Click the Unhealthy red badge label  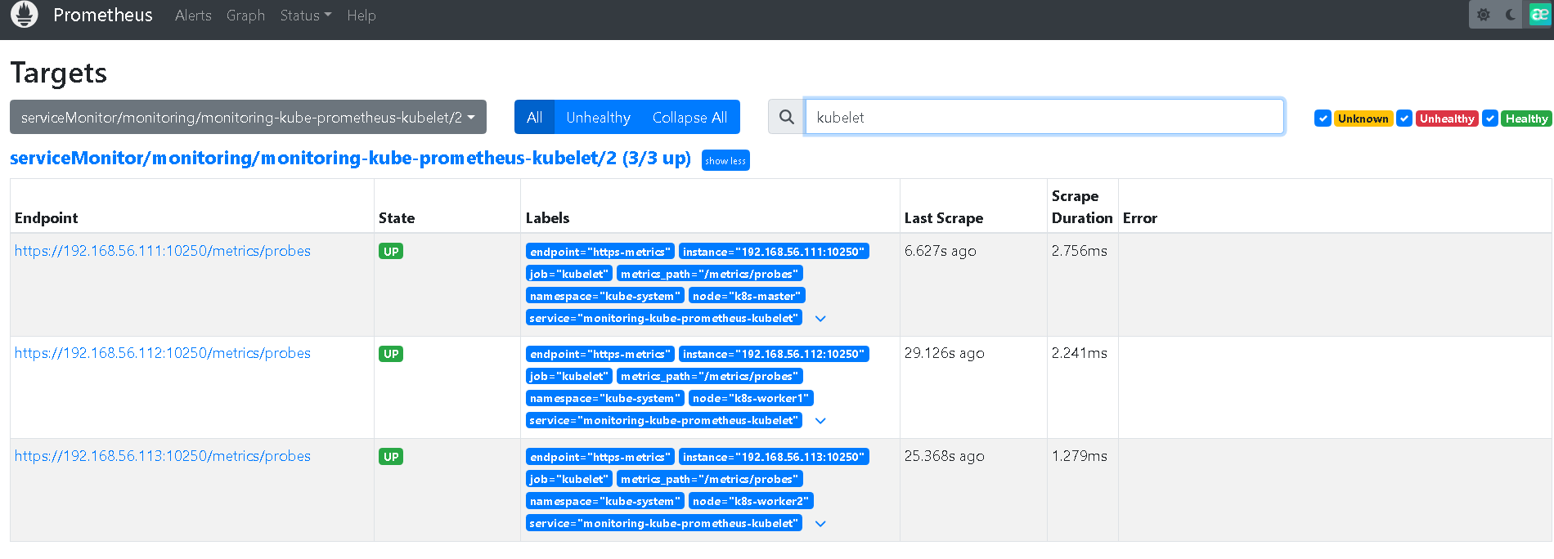click(1447, 119)
